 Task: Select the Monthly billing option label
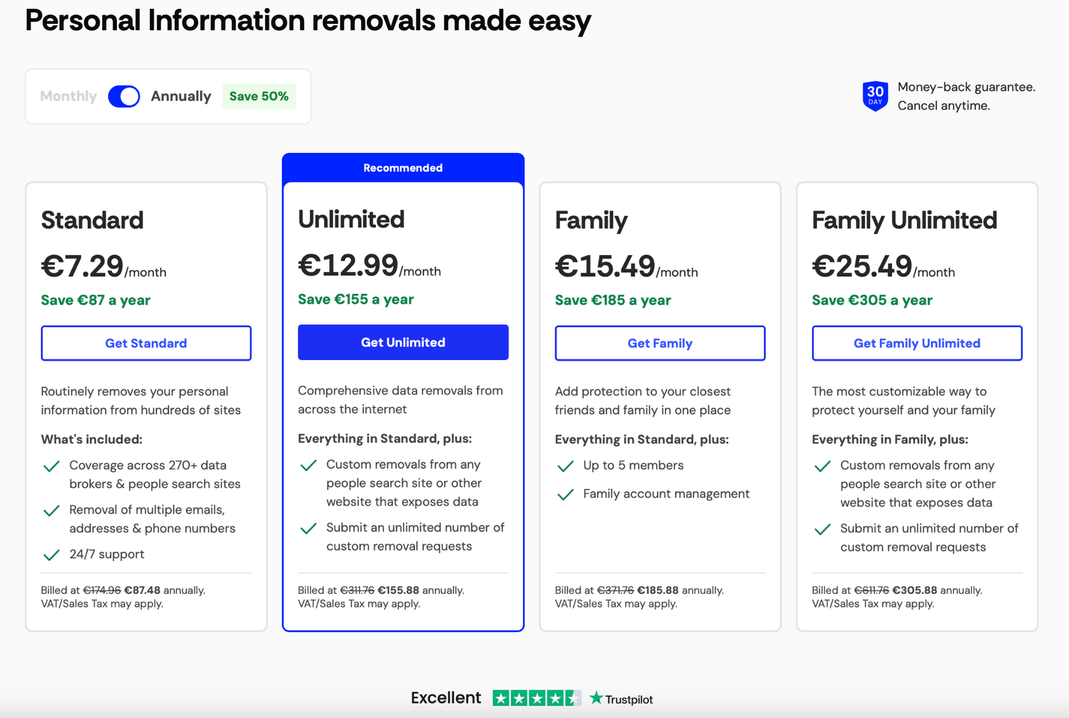click(68, 96)
